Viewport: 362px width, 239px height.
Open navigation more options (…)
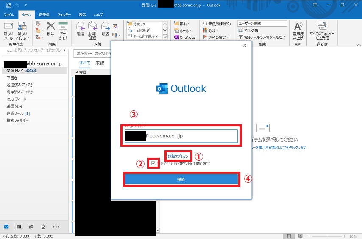pos(56,227)
